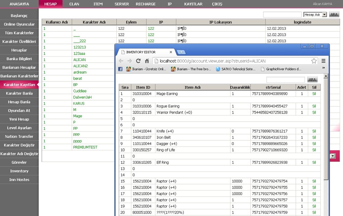Open Inn Hostes sidebar item
The width and height of the screenshot is (343, 216).
point(19,180)
